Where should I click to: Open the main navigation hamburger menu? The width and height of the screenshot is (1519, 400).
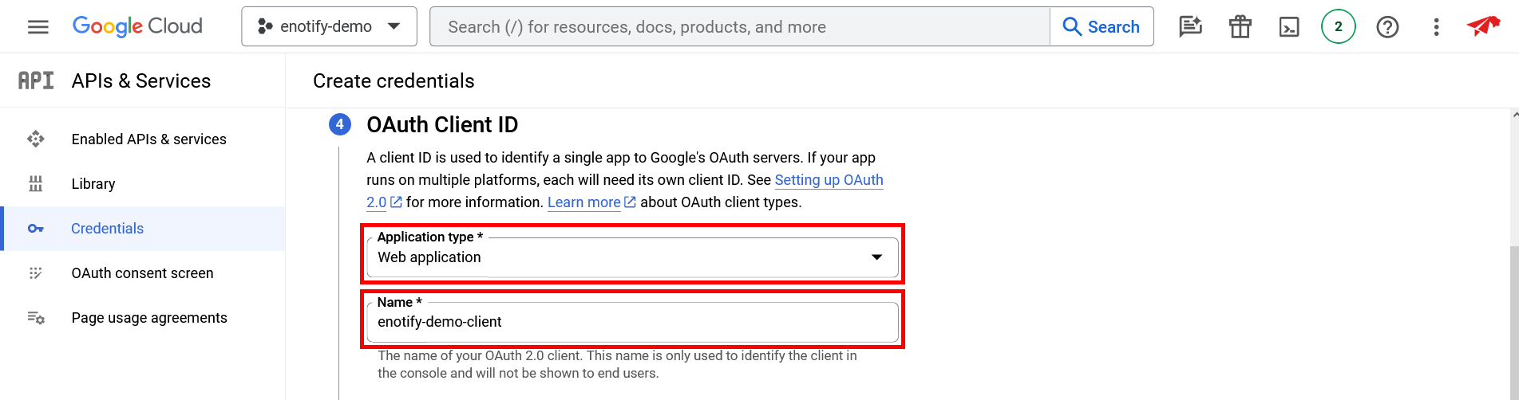pos(38,27)
